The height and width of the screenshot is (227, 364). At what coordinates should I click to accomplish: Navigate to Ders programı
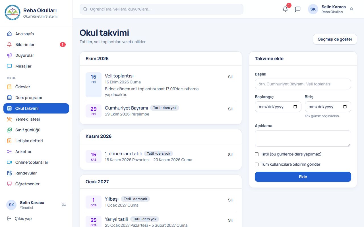pos(36,98)
